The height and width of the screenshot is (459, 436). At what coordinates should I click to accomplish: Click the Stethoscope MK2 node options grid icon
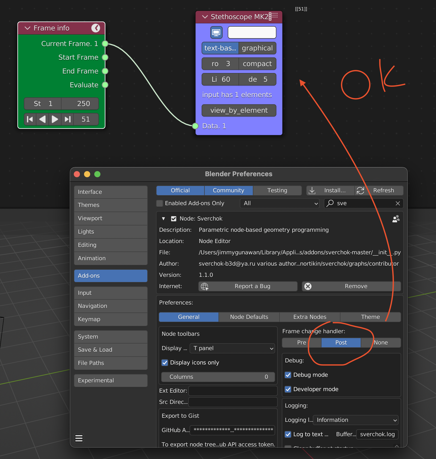click(x=273, y=17)
